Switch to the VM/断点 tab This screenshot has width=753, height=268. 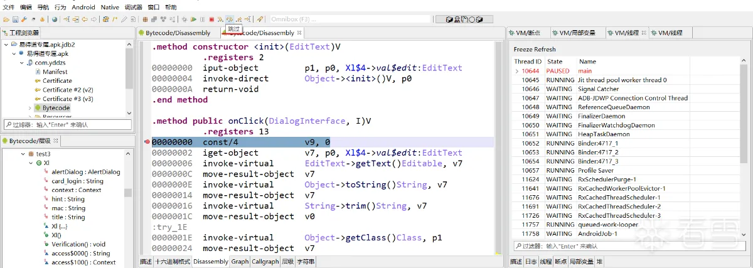(x=528, y=33)
